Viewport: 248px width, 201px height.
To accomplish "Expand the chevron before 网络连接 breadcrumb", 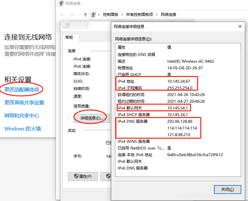I will [157, 15].
